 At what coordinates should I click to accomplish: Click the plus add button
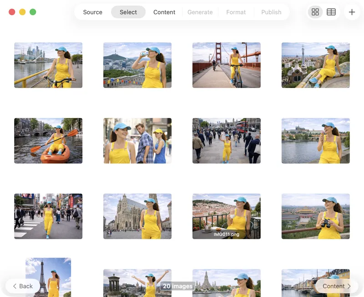click(x=352, y=12)
